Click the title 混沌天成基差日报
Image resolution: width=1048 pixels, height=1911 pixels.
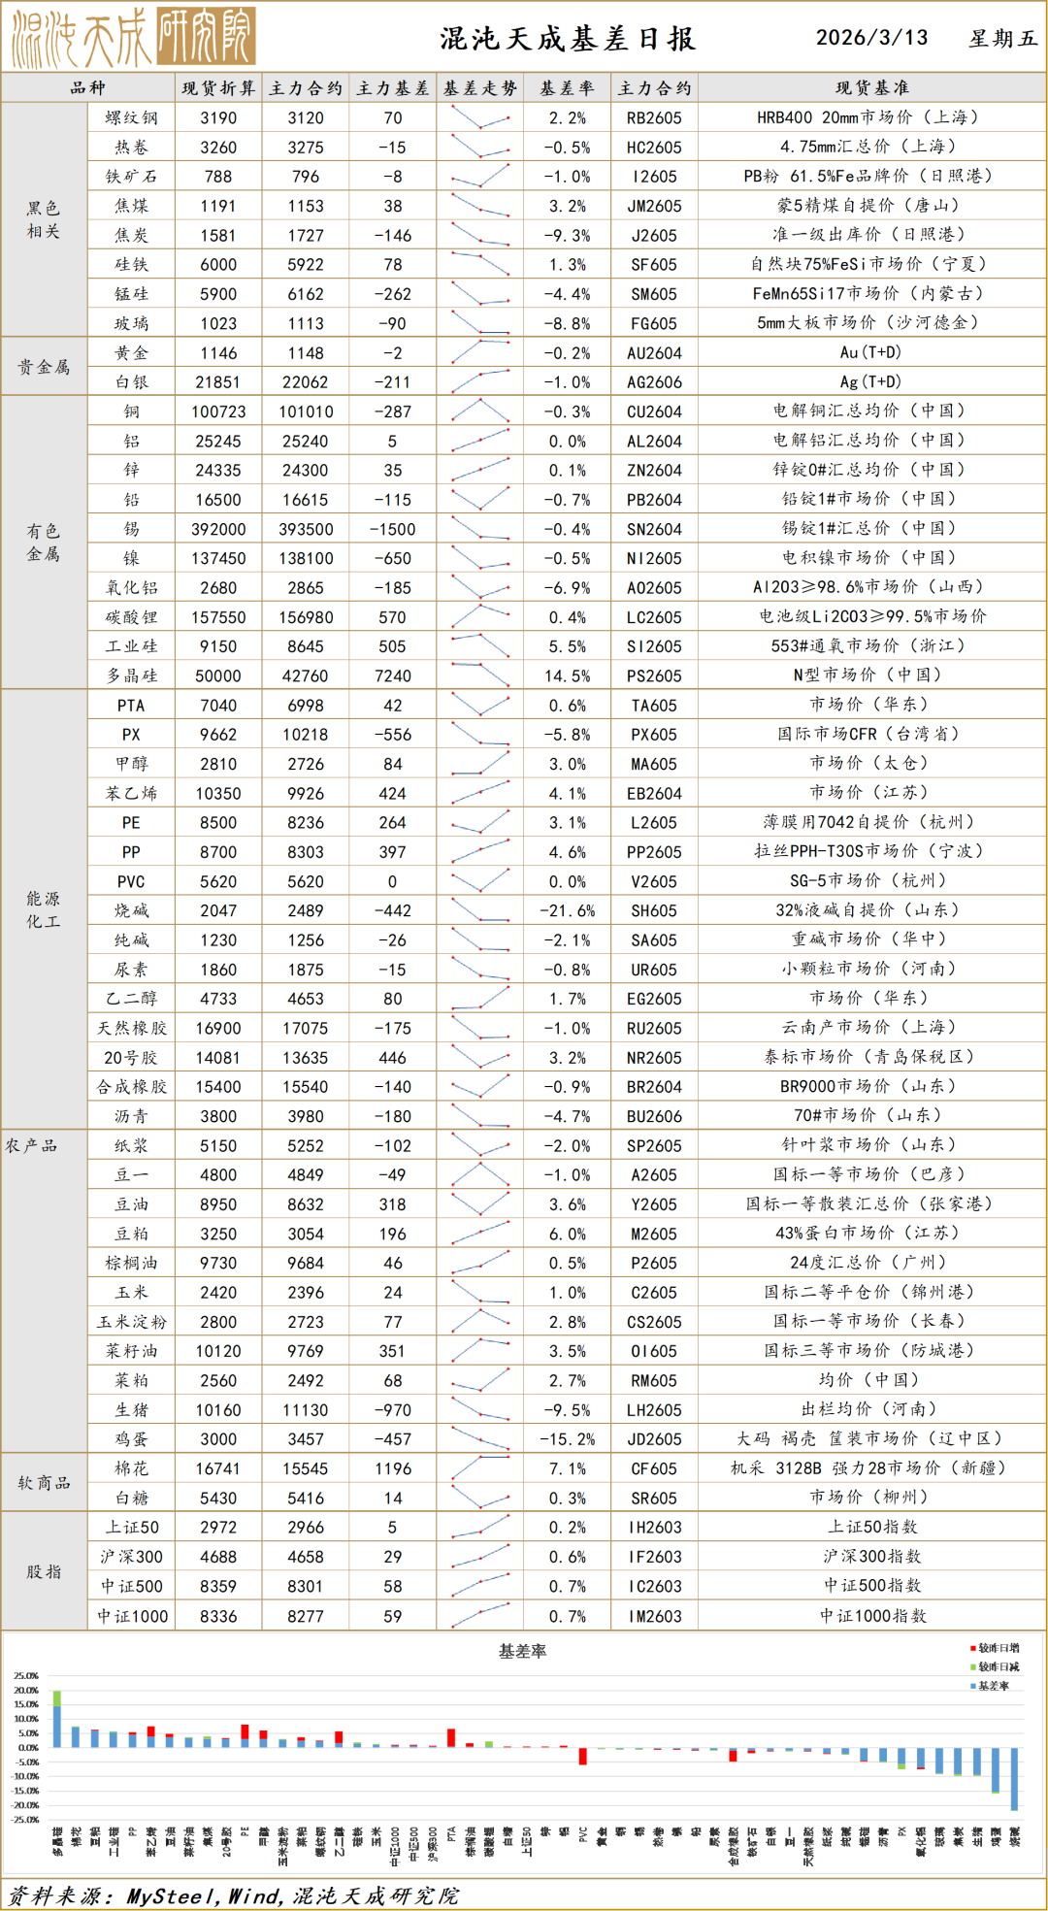pos(568,39)
